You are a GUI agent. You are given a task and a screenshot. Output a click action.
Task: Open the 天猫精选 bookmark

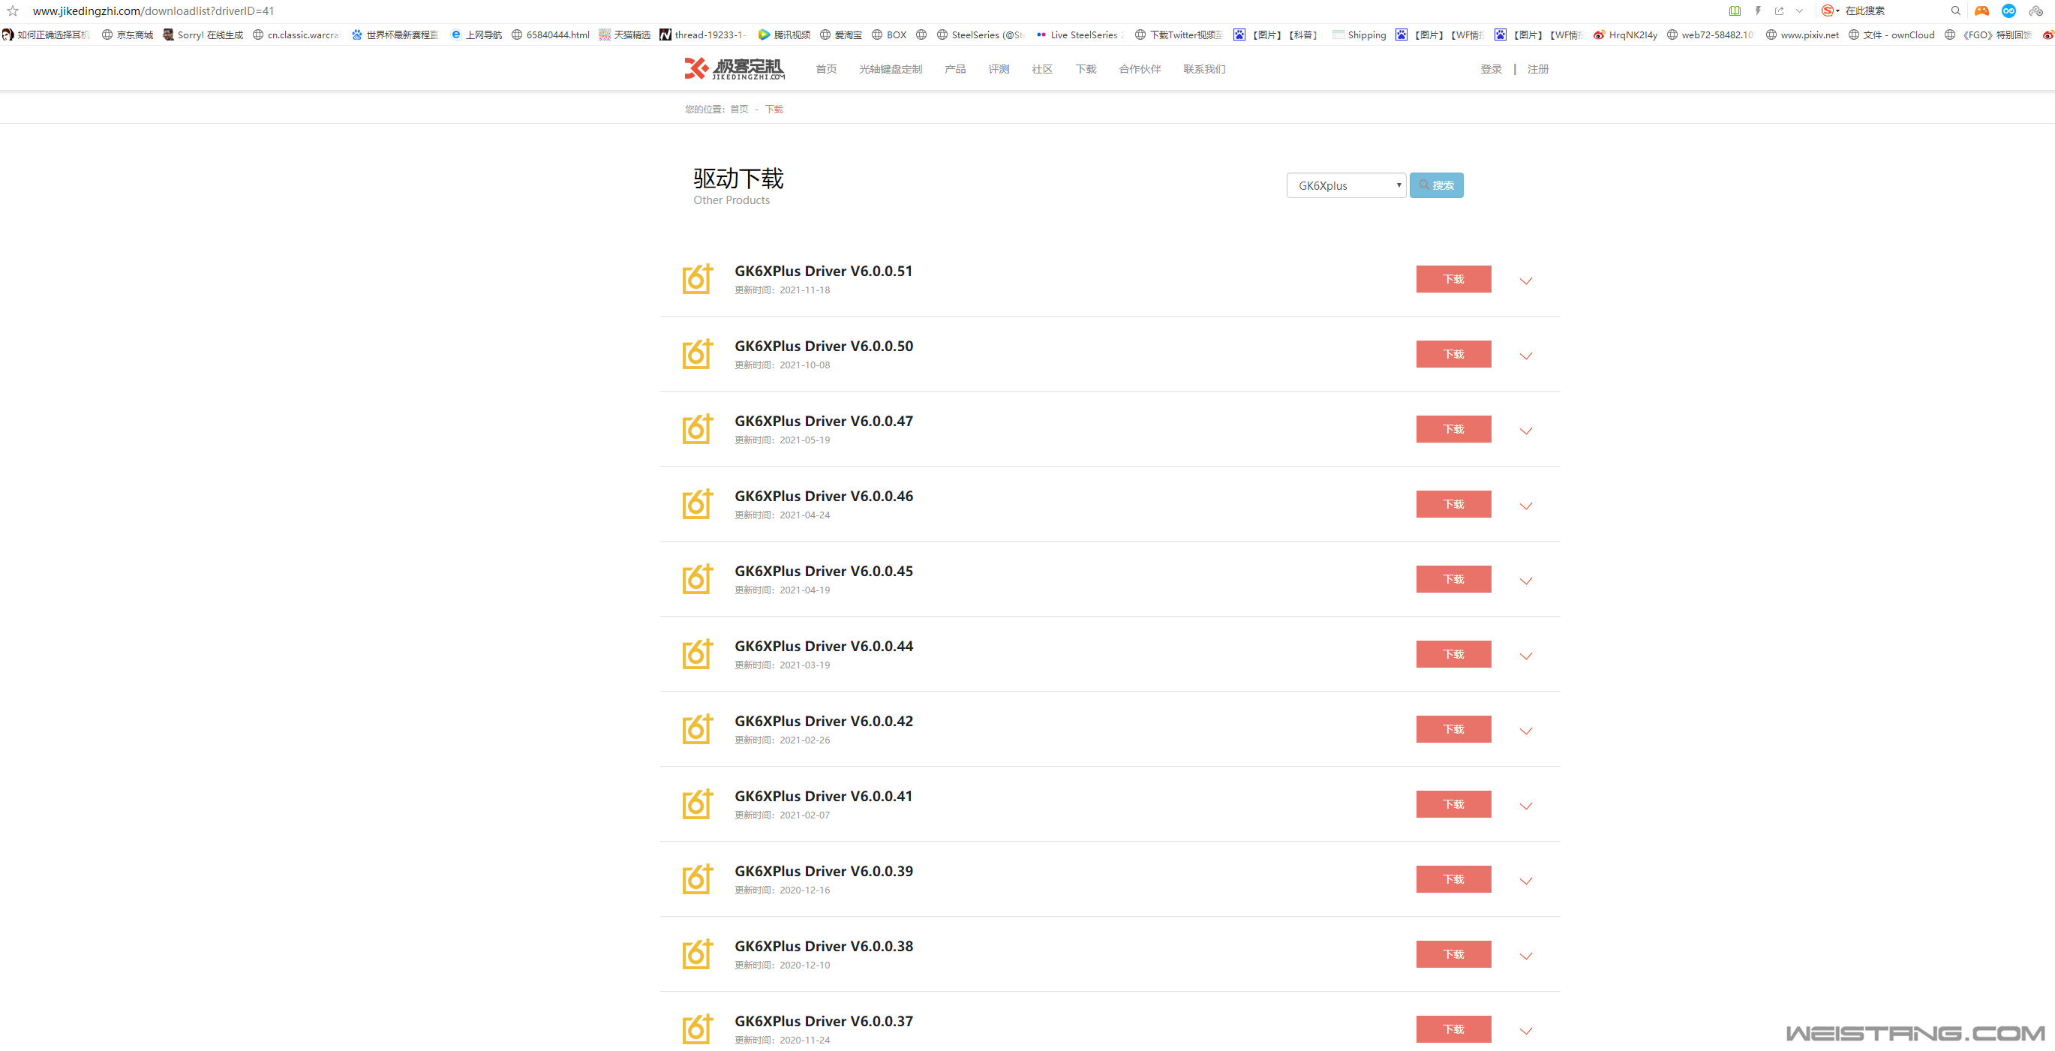625,35
